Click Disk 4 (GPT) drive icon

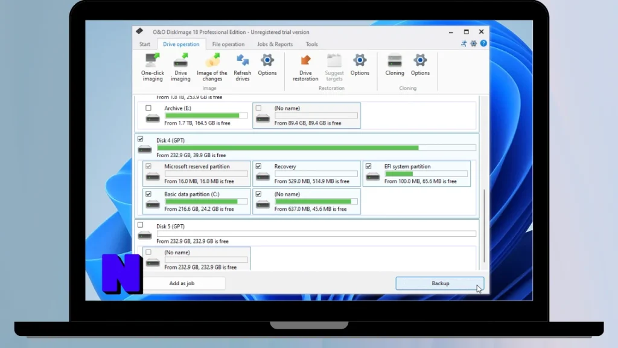[145, 149]
